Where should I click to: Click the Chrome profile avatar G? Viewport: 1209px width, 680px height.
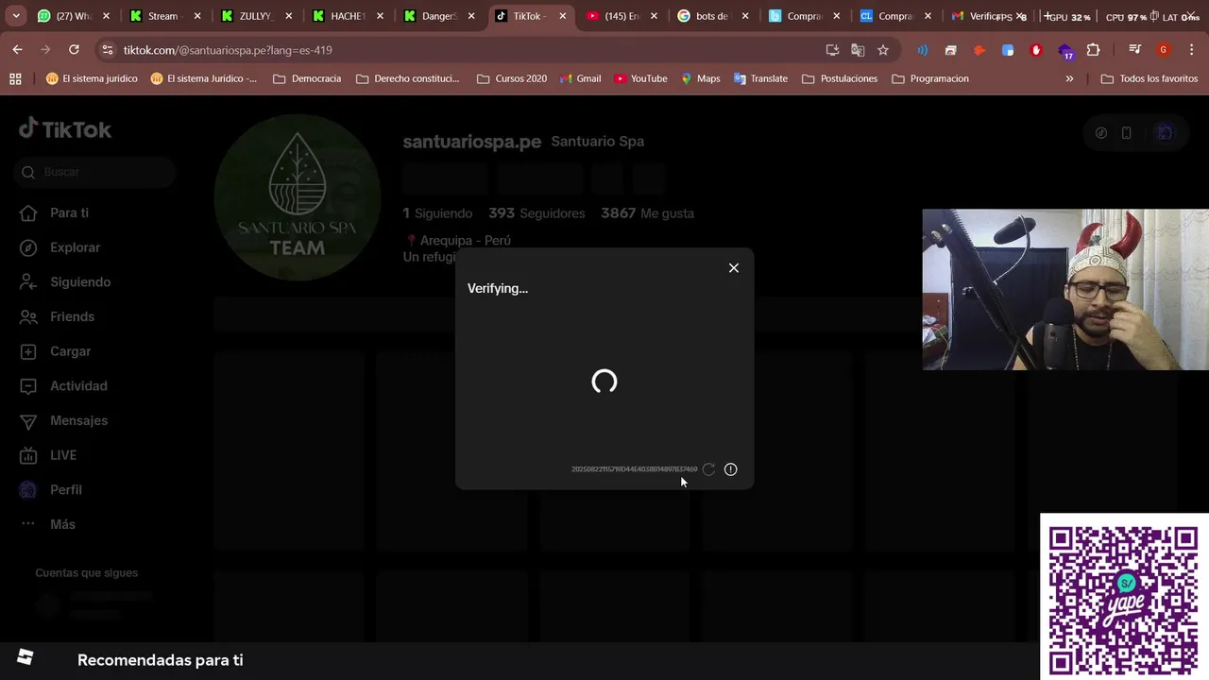click(1164, 50)
